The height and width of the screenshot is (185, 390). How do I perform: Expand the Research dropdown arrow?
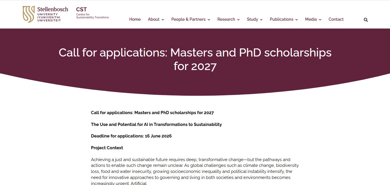click(238, 20)
